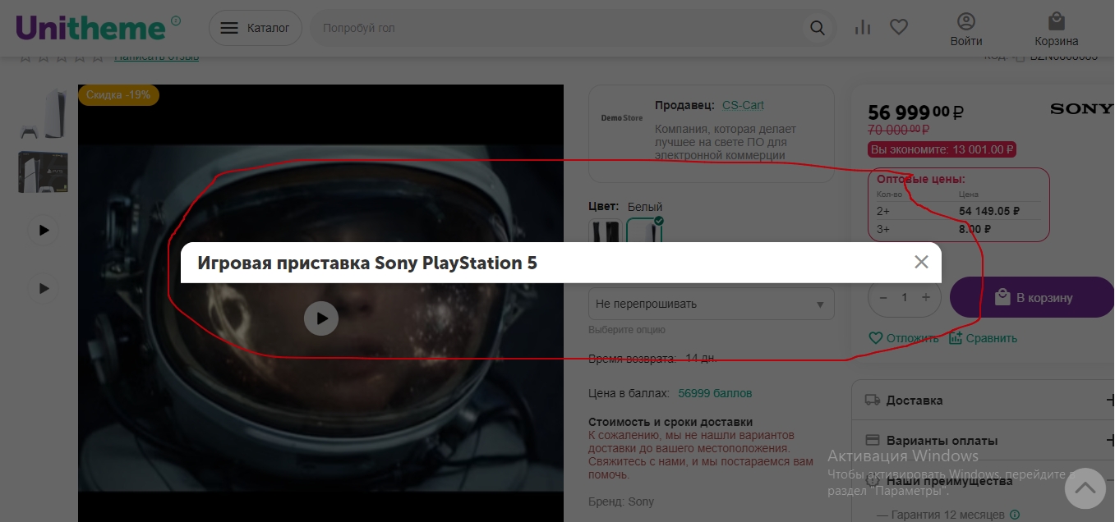Image resolution: width=1115 pixels, height=522 pixels.
Task: Open the Каталог menu
Action: click(x=255, y=28)
